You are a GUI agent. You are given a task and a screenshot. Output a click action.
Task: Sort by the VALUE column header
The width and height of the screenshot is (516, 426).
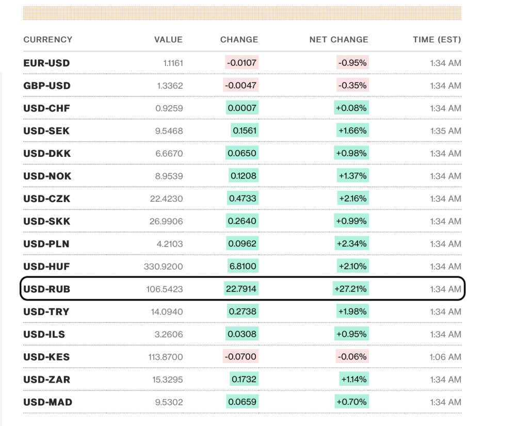(168, 40)
